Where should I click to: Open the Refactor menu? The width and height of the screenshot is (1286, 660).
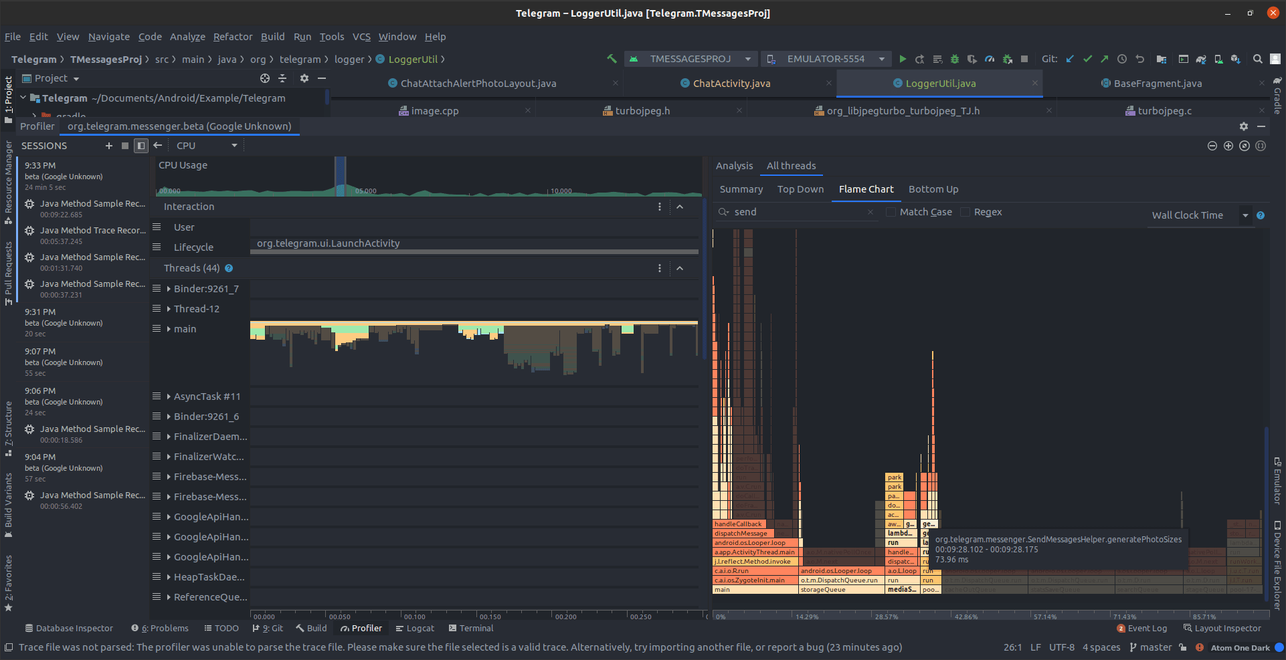pyautogui.click(x=232, y=37)
